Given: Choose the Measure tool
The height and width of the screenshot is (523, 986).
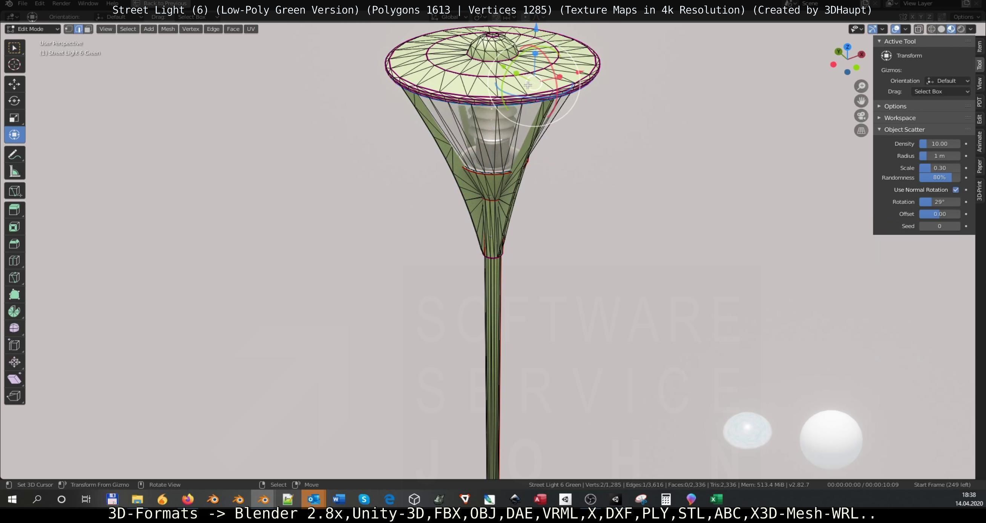Looking at the screenshot, I should [x=15, y=172].
